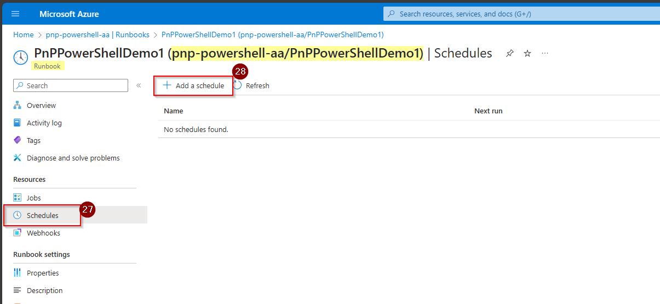660x304 pixels.
Task: Click the Webhooks icon
Action: pos(17,233)
